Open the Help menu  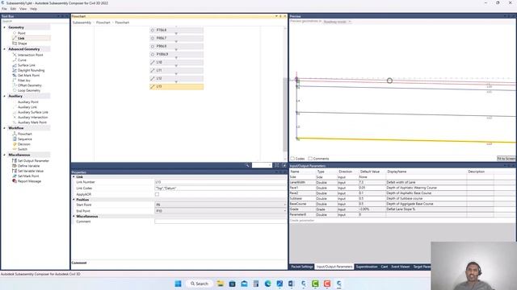[x=33, y=9]
